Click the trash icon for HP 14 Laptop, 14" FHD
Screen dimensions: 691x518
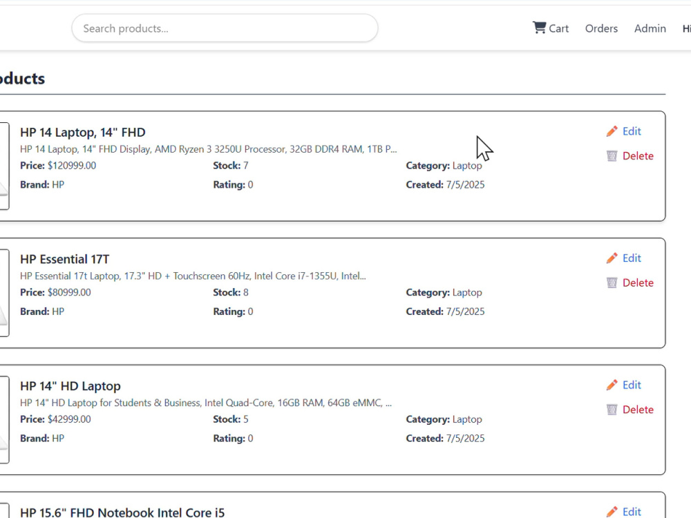(x=612, y=156)
